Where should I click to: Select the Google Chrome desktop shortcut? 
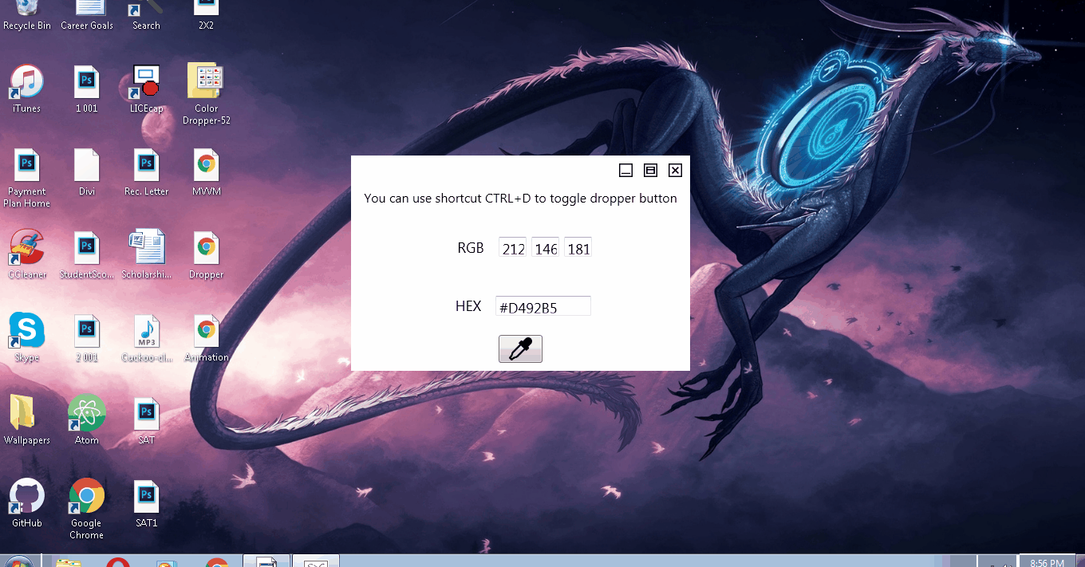coord(86,510)
